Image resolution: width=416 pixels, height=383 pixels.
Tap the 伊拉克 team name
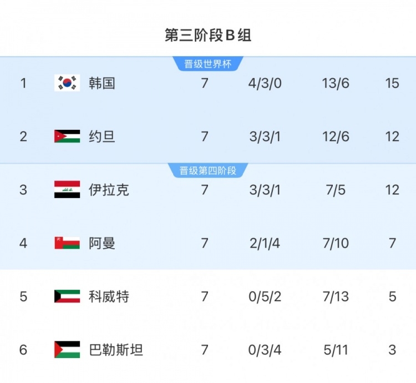(x=109, y=190)
